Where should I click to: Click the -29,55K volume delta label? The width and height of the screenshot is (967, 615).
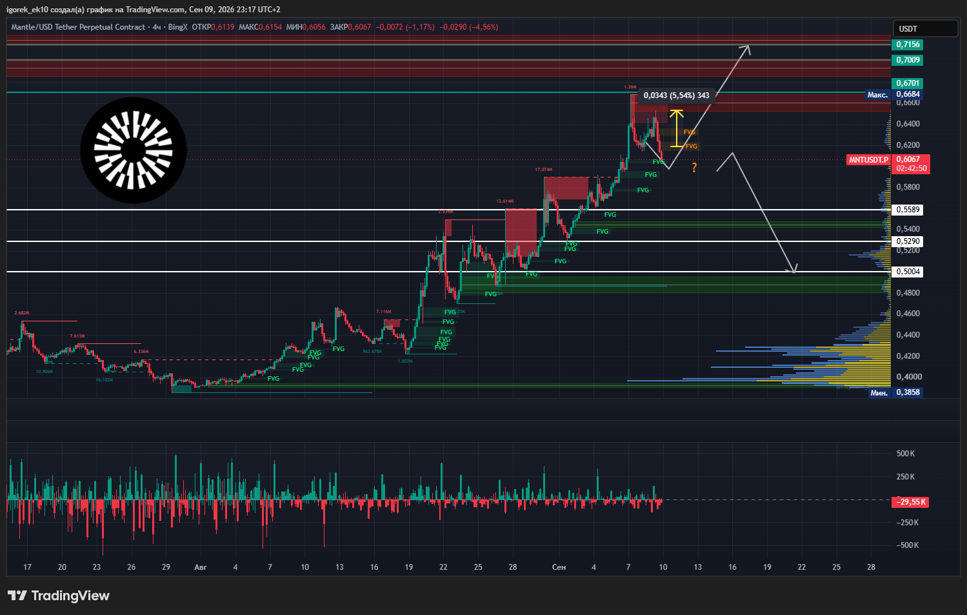pyautogui.click(x=911, y=502)
